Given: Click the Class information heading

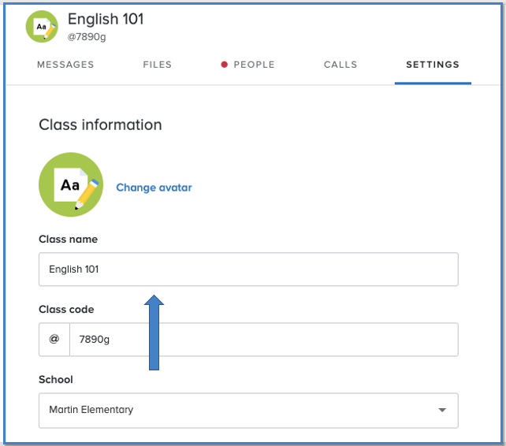Looking at the screenshot, I should pyautogui.click(x=100, y=125).
